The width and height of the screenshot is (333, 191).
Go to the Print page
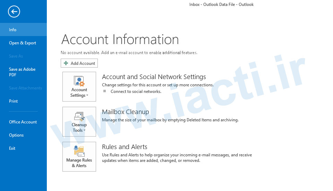pos(14,101)
